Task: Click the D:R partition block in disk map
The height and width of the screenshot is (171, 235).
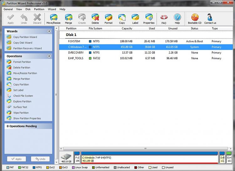Action: click(222, 158)
